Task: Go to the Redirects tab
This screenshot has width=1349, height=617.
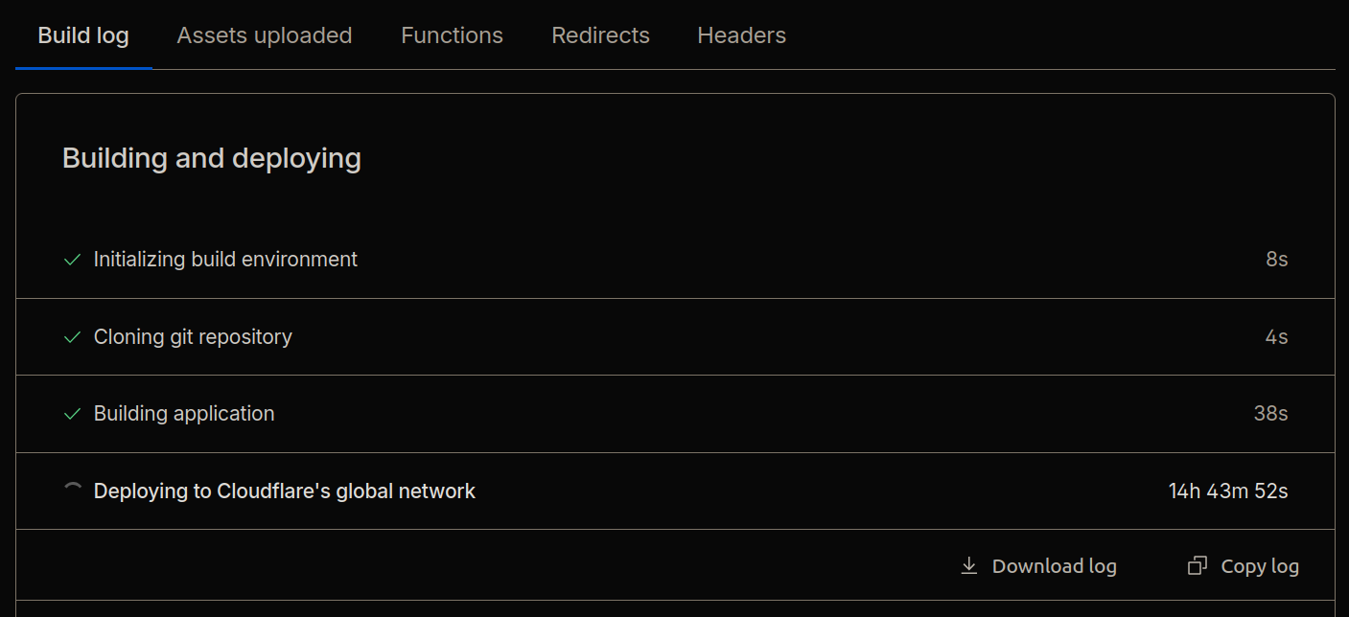Action: pyautogui.click(x=600, y=35)
